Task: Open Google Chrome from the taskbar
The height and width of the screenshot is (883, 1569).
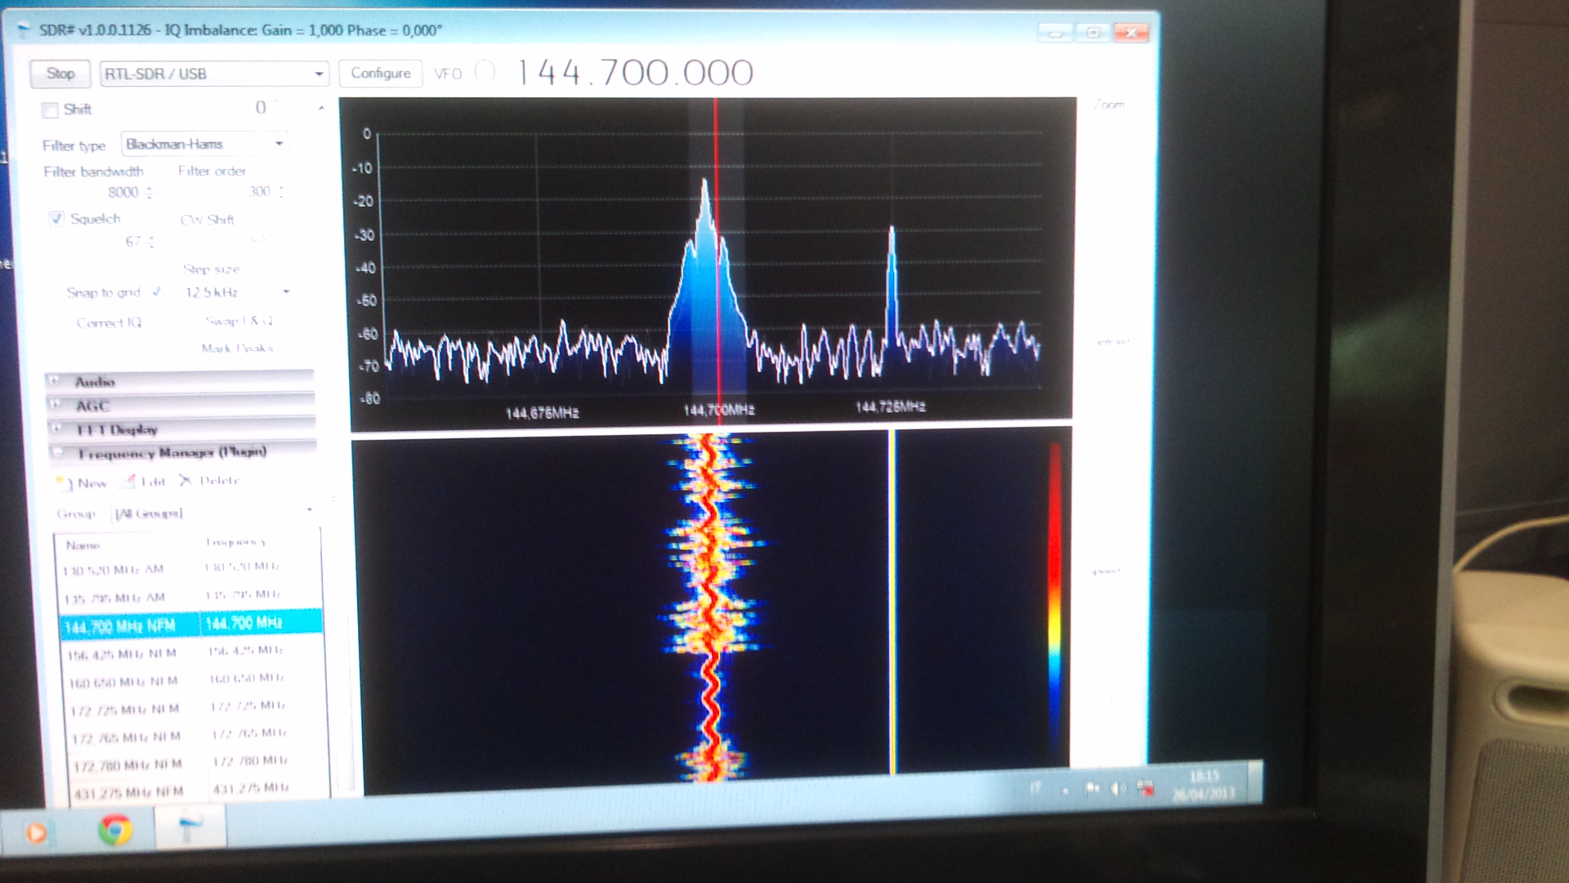Action: point(115,830)
